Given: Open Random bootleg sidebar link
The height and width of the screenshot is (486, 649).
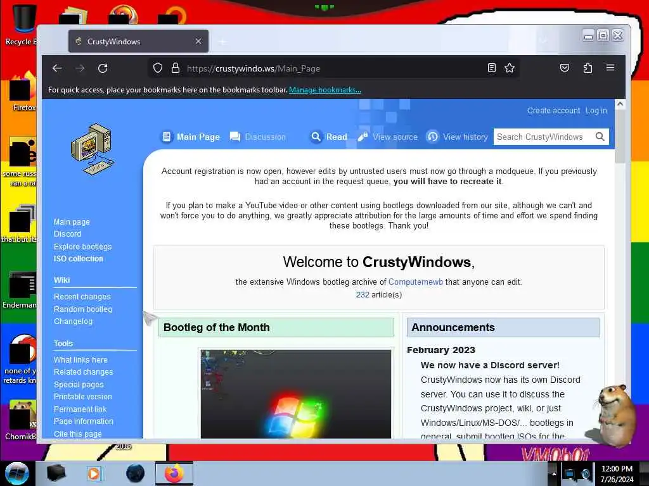Looking at the screenshot, I should coord(83,309).
